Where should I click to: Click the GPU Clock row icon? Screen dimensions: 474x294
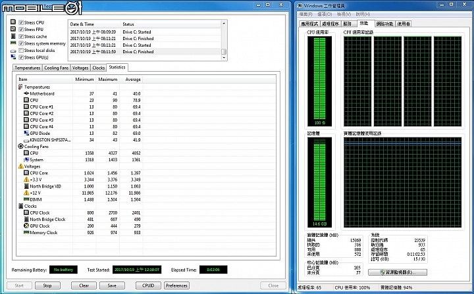[x=26, y=226]
